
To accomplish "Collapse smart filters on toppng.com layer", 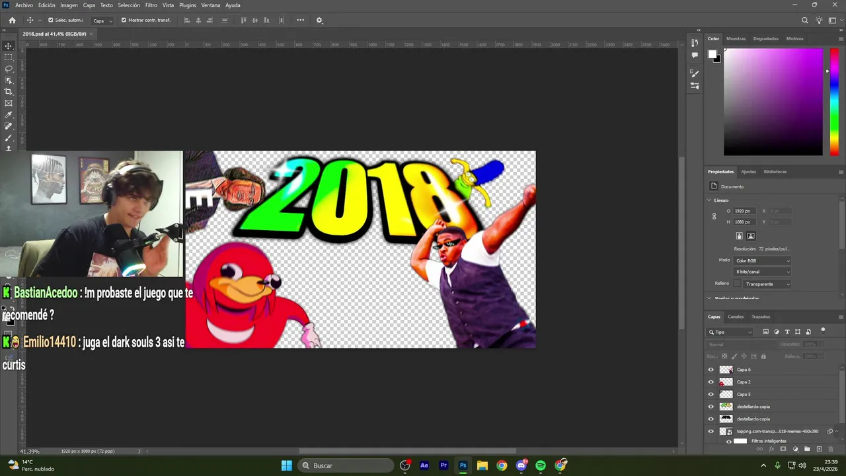I will pyautogui.click(x=837, y=431).
